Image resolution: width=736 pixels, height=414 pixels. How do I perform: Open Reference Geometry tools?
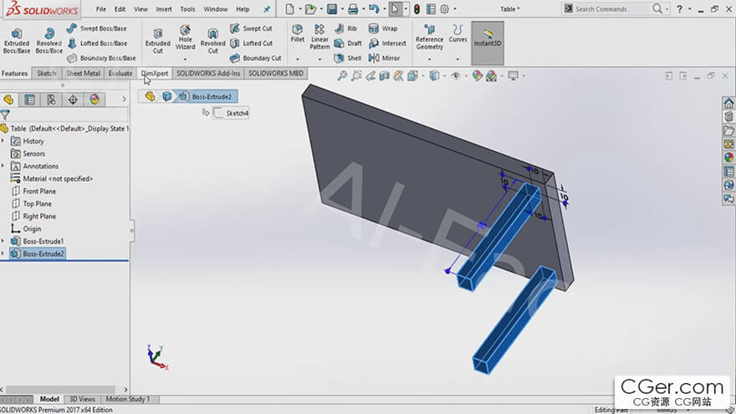point(429,37)
